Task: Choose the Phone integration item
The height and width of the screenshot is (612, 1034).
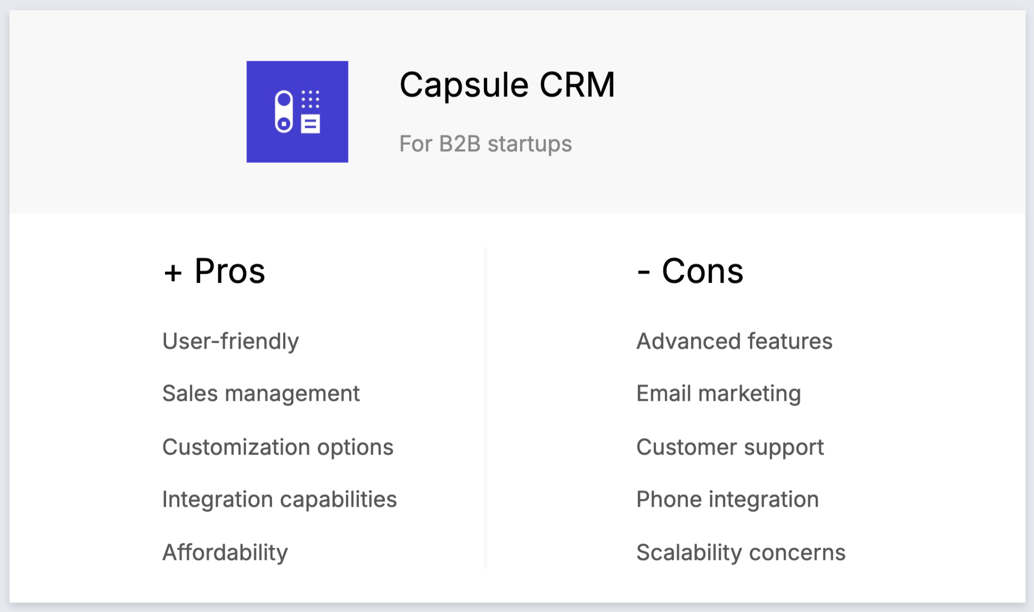Action: [727, 500]
